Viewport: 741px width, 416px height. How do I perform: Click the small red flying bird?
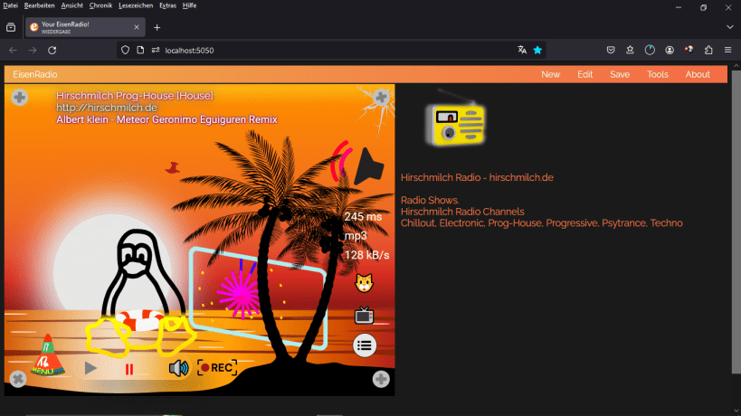(173, 167)
